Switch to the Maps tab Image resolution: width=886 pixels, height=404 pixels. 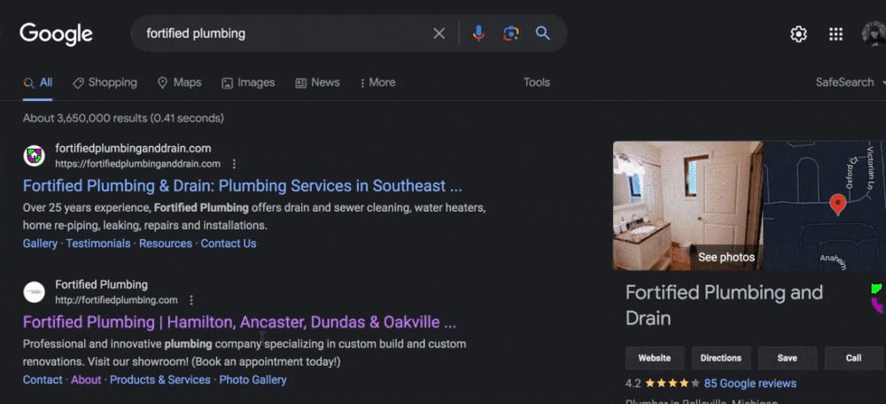pos(179,82)
